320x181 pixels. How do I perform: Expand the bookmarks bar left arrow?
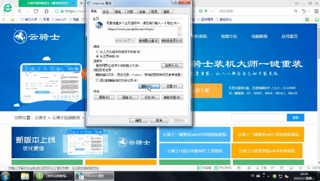[4, 19]
